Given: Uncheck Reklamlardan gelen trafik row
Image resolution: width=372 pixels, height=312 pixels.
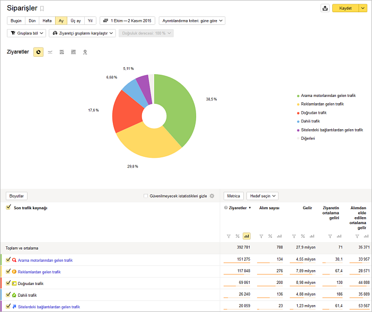Looking at the screenshot, I should click(8, 271).
